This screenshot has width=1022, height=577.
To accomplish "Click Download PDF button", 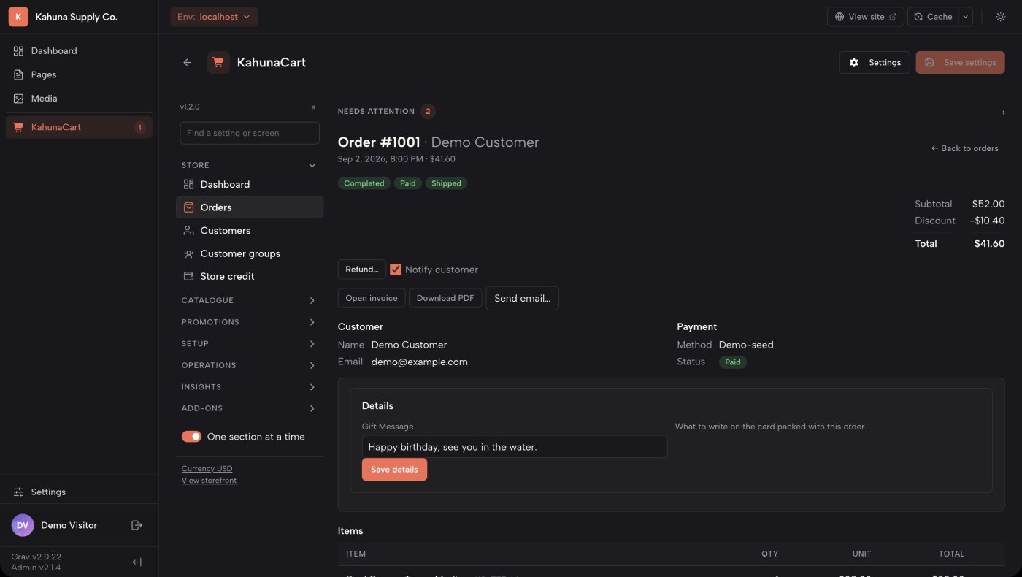I will [445, 298].
